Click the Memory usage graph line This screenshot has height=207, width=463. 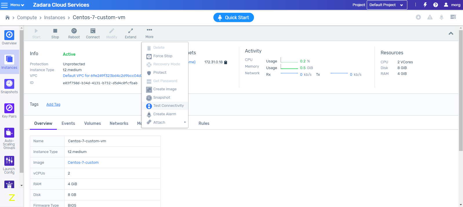[289, 67]
